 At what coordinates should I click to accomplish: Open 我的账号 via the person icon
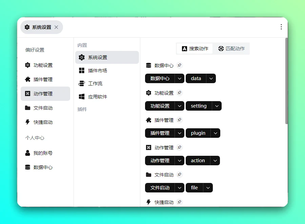[x=28, y=153]
